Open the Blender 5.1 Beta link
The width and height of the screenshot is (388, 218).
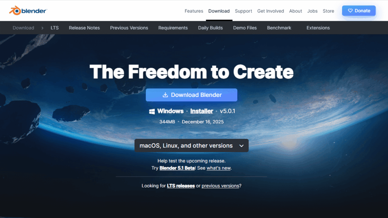[177, 168]
